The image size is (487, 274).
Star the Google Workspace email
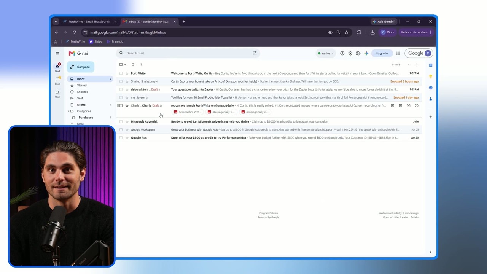click(127, 129)
